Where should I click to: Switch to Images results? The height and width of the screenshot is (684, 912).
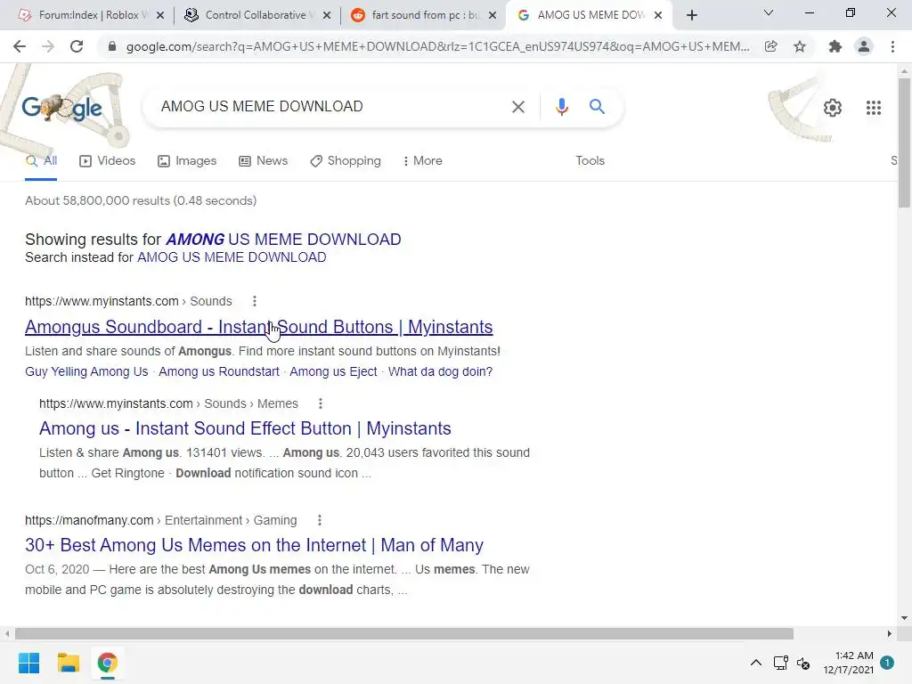pos(187,161)
